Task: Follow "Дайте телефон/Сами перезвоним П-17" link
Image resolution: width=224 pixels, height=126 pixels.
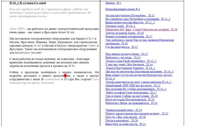Action: pos(131,92)
